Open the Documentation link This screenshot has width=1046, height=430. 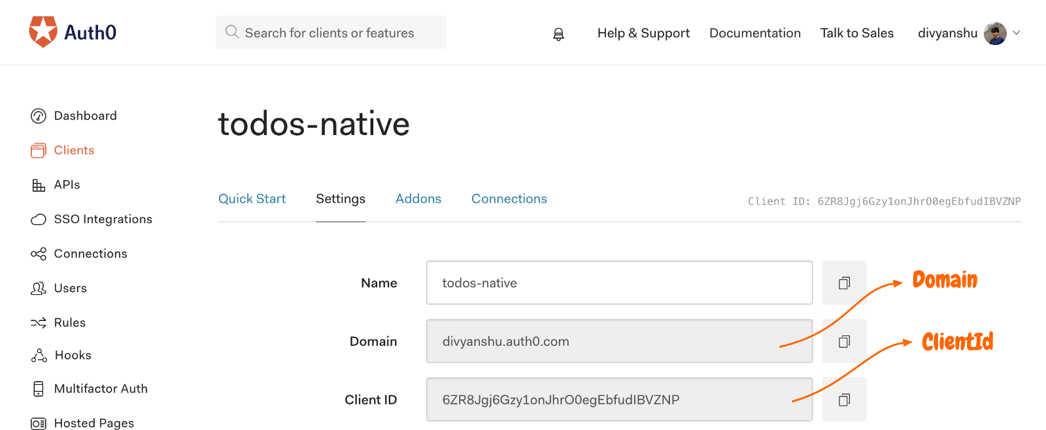tap(754, 33)
